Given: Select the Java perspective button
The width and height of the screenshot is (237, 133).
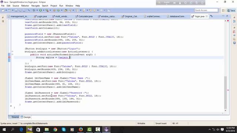Looking at the screenshot, I should 231,10.
